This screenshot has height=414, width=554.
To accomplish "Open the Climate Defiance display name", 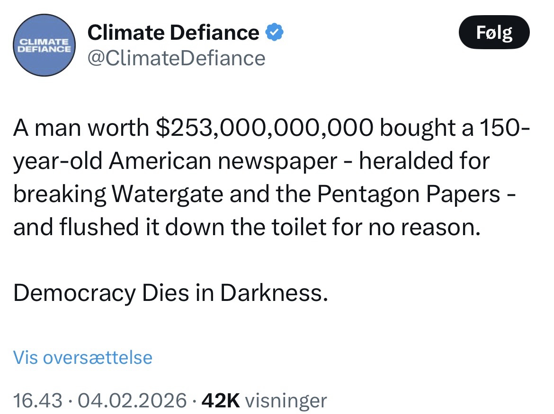I will point(173,33).
